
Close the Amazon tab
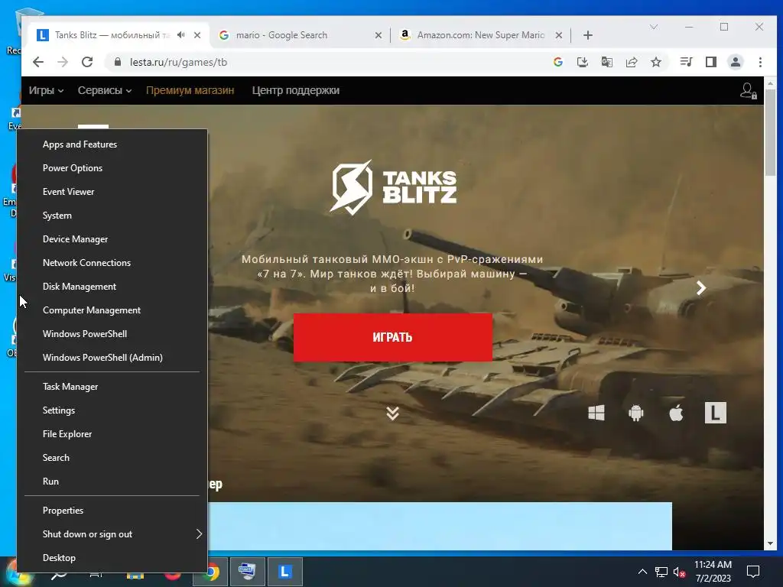559,35
